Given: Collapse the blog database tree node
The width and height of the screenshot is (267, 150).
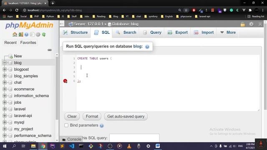Looking at the screenshot, I should click(5, 63).
